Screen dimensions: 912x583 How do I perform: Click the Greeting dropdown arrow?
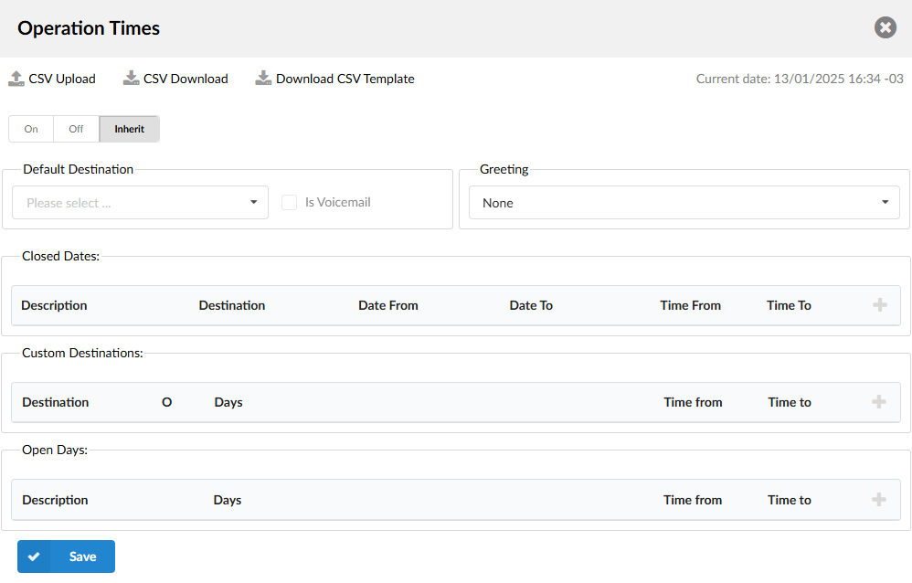[x=885, y=203]
